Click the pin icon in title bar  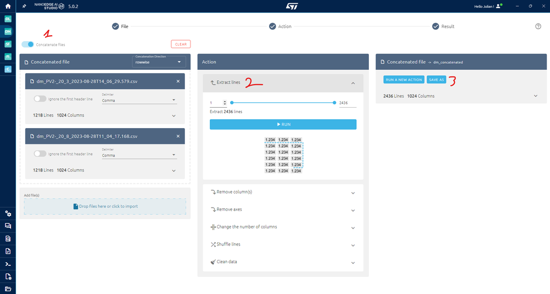click(24, 6)
